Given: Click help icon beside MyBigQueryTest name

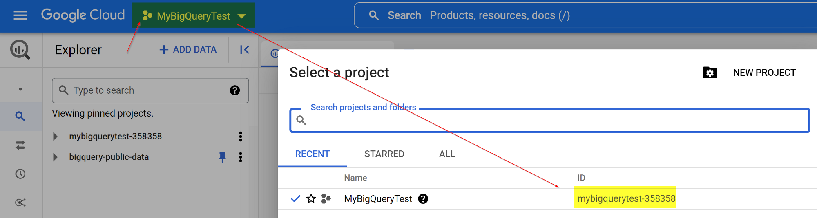Looking at the screenshot, I should tap(423, 199).
